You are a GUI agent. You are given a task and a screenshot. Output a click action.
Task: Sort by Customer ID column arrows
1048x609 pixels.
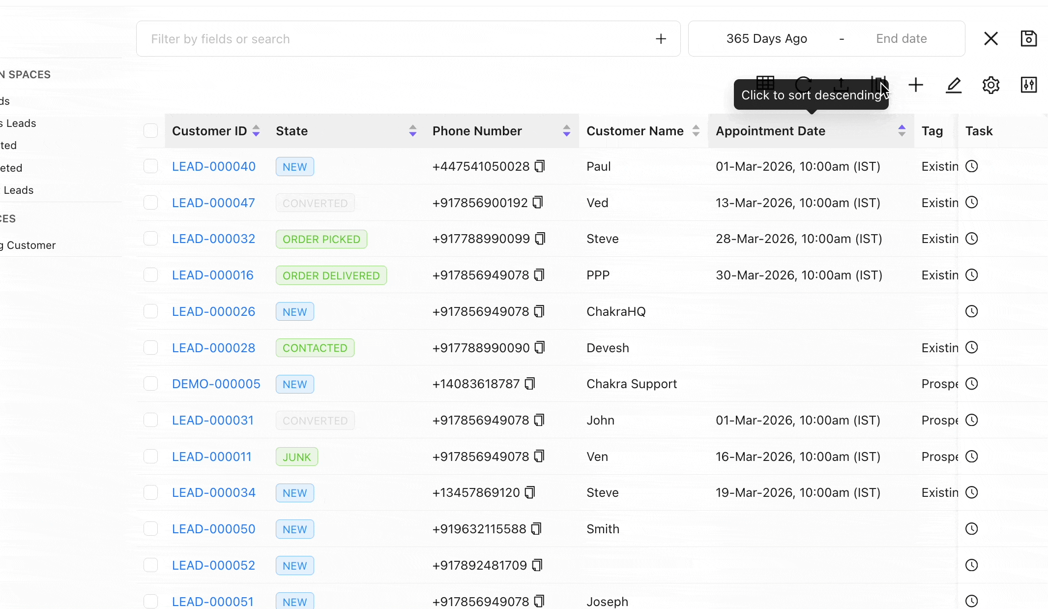coord(256,130)
